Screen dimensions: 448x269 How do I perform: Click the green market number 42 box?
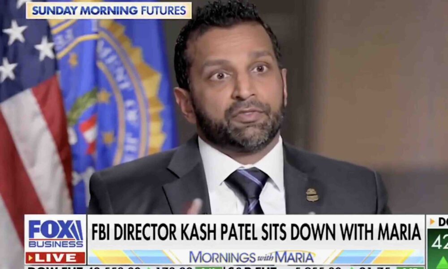[438, 243]
